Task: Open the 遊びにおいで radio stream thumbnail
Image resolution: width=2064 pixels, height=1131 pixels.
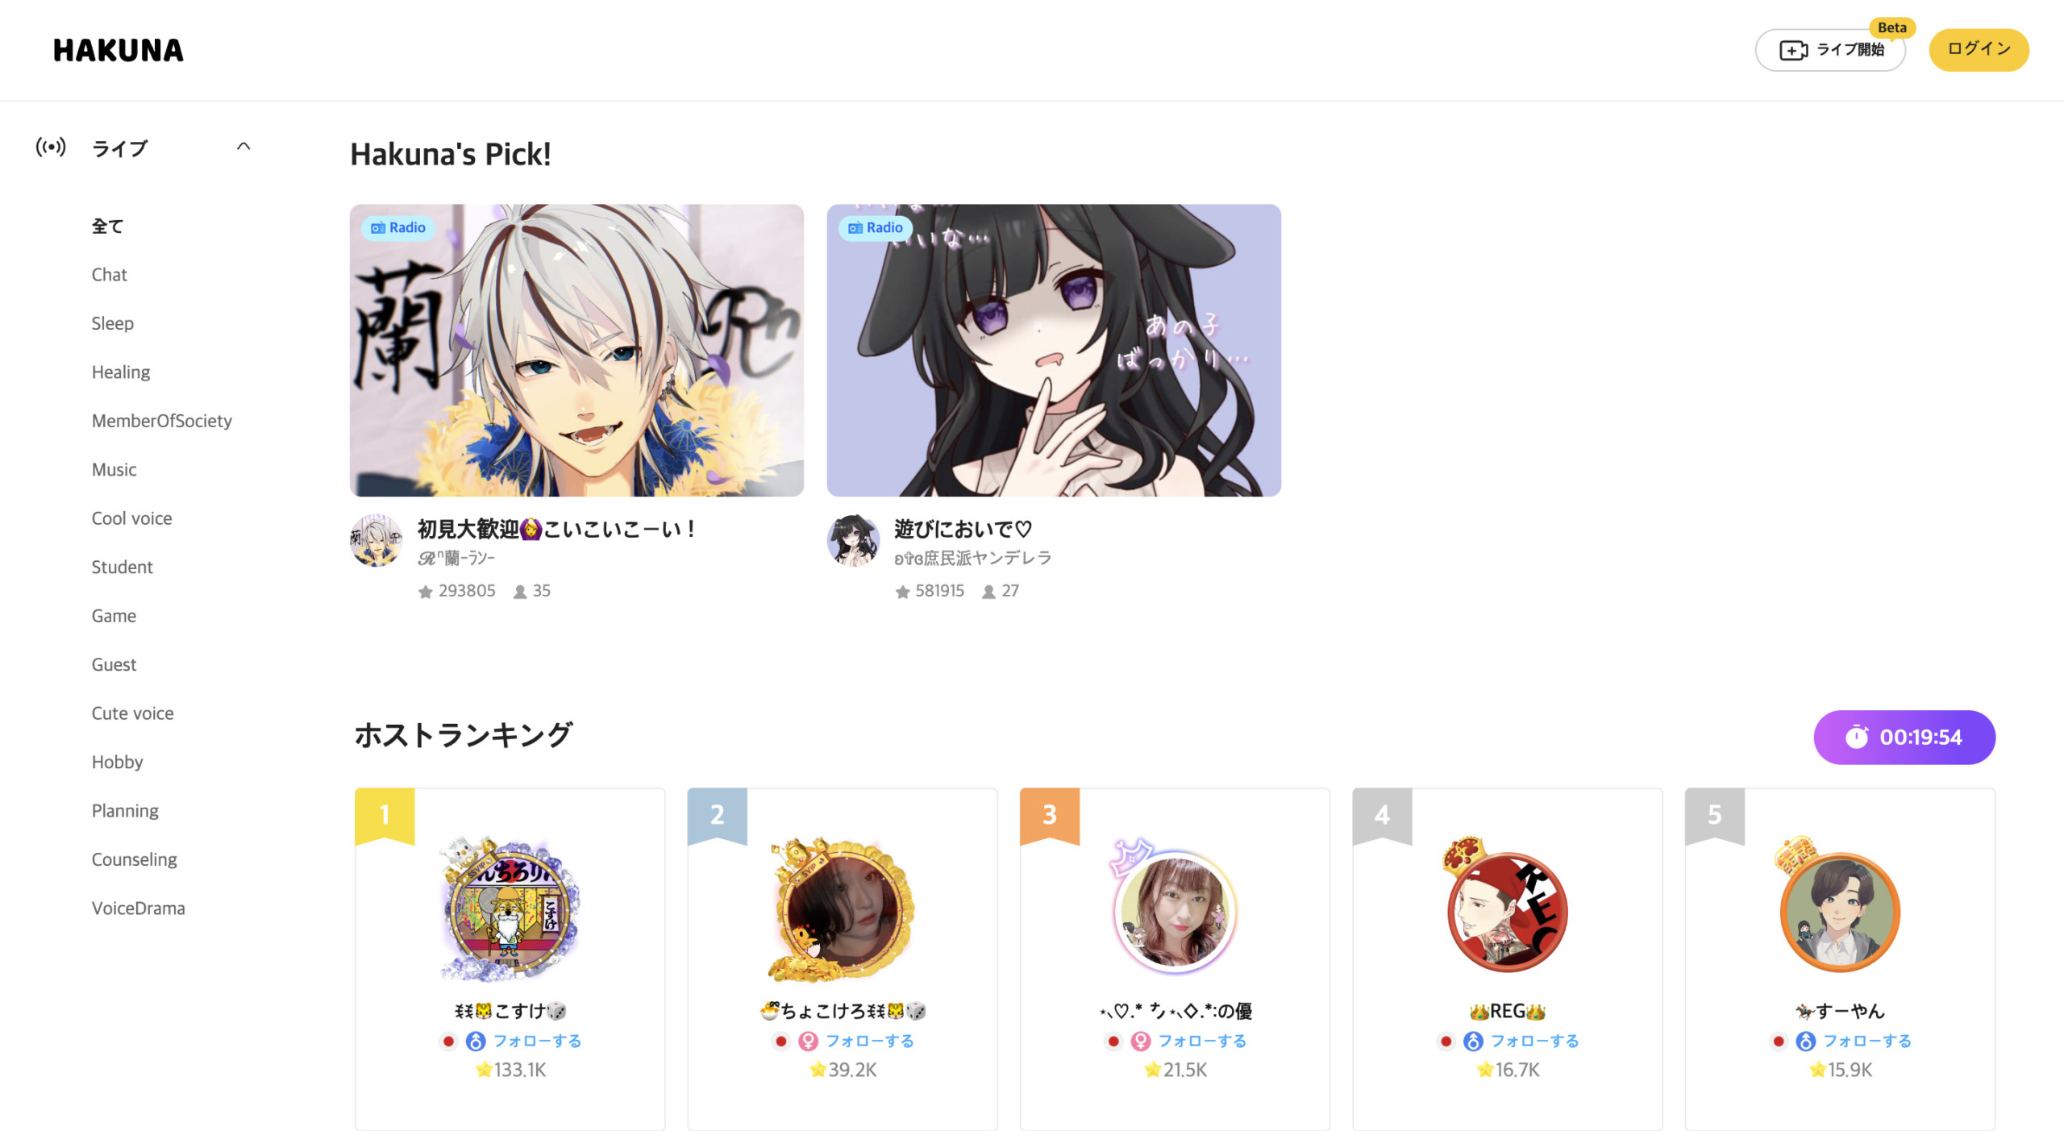Action: 1054,350
